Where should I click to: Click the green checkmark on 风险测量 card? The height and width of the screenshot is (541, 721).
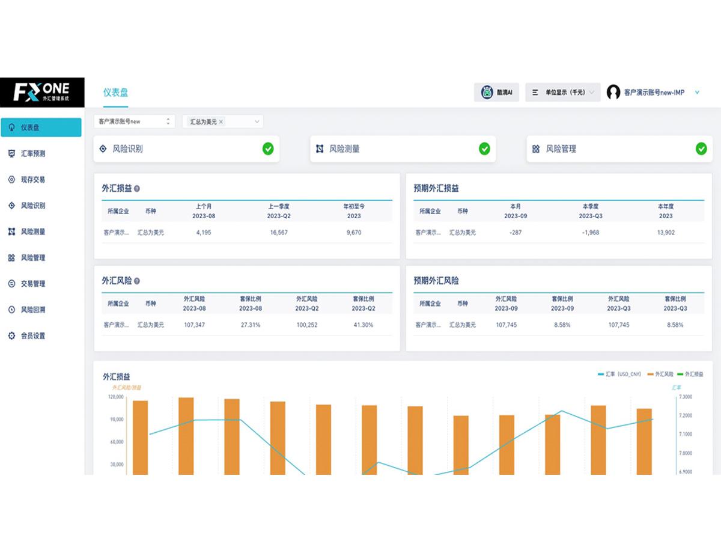tap(484, 148)
